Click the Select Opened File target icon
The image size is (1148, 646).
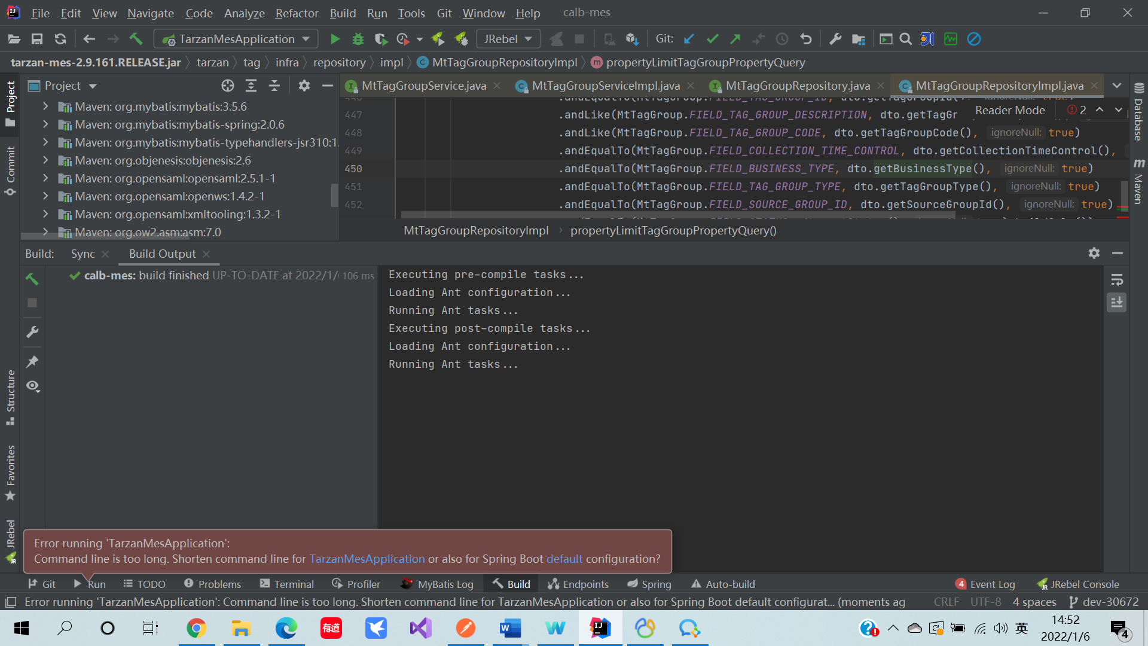227,86
